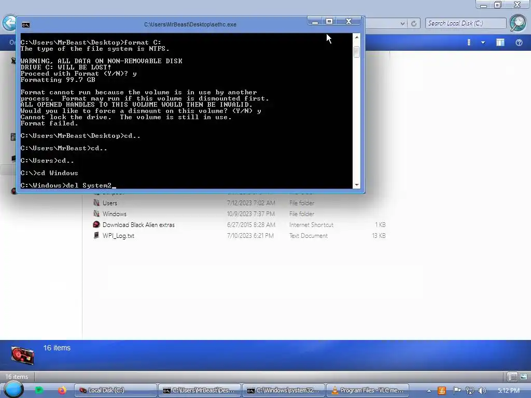Viewport: 531px width, 398px height.
Task: Restore down the Local Disk Explorer window
Action: [x=498, y=4]
